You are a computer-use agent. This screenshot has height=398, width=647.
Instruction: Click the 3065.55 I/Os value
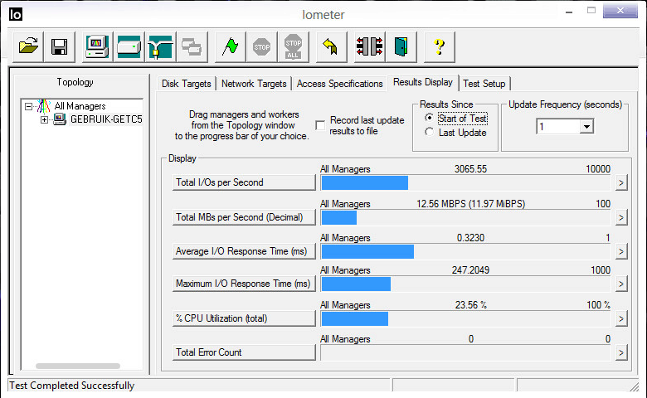click(x=470, y=169)
